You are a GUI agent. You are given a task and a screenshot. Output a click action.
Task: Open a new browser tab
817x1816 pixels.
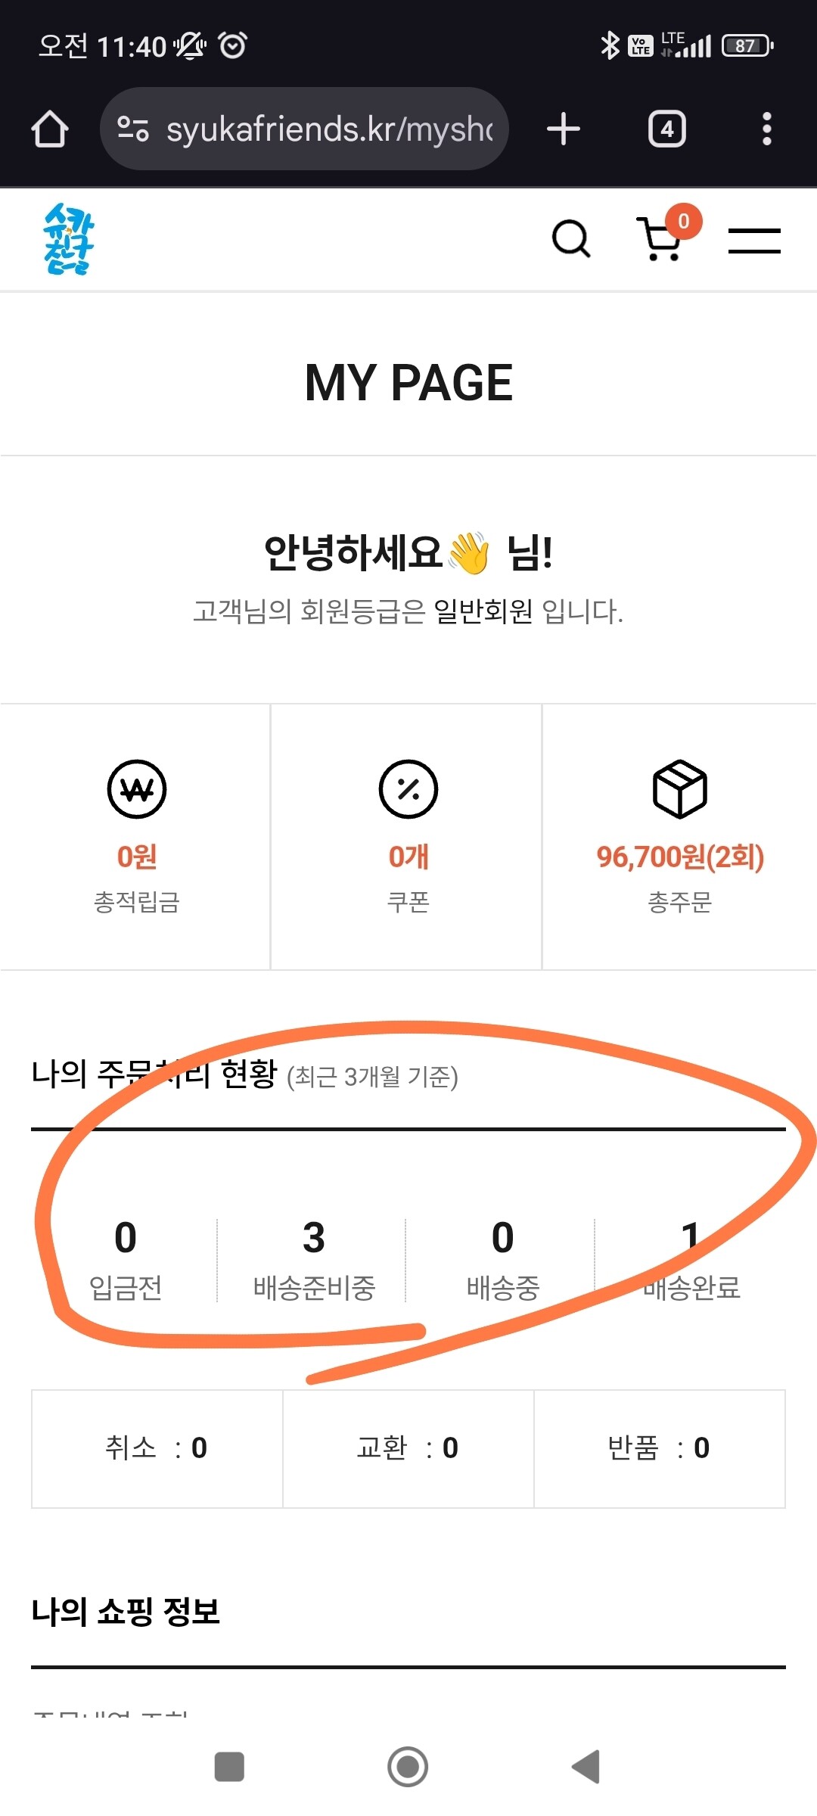click(x=563, y=129)
